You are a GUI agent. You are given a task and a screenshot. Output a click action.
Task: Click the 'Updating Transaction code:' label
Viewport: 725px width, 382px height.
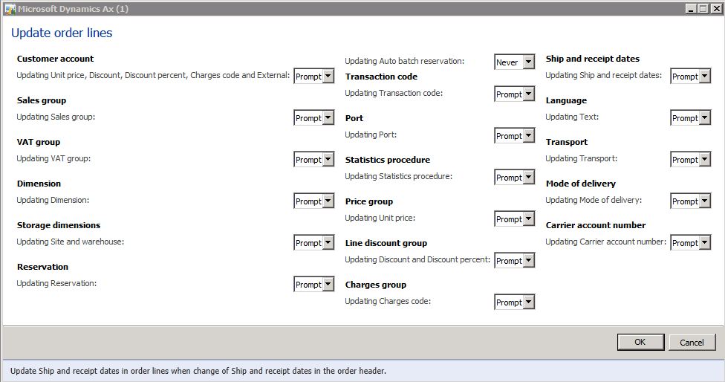(x=394, y=94)
